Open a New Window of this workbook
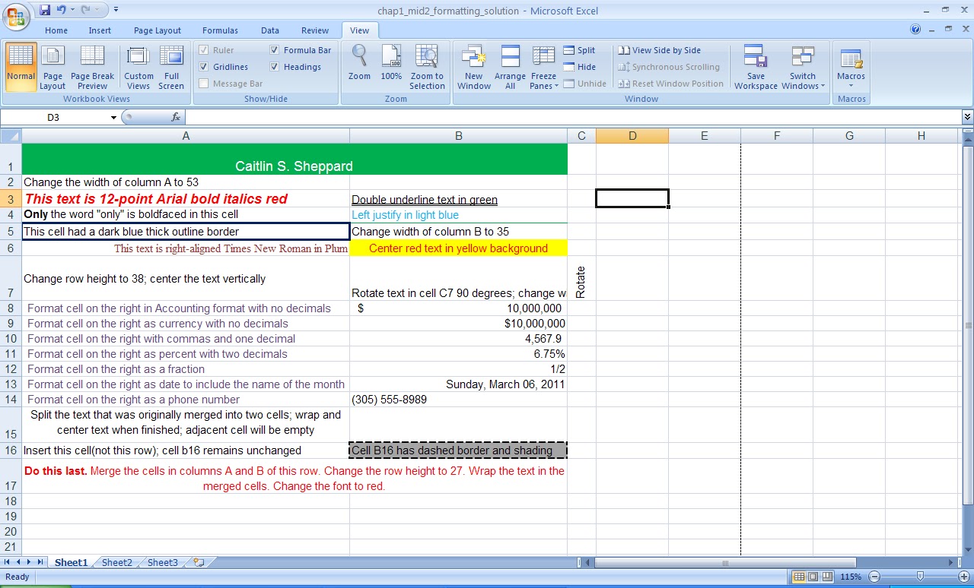 click(474, 67)
